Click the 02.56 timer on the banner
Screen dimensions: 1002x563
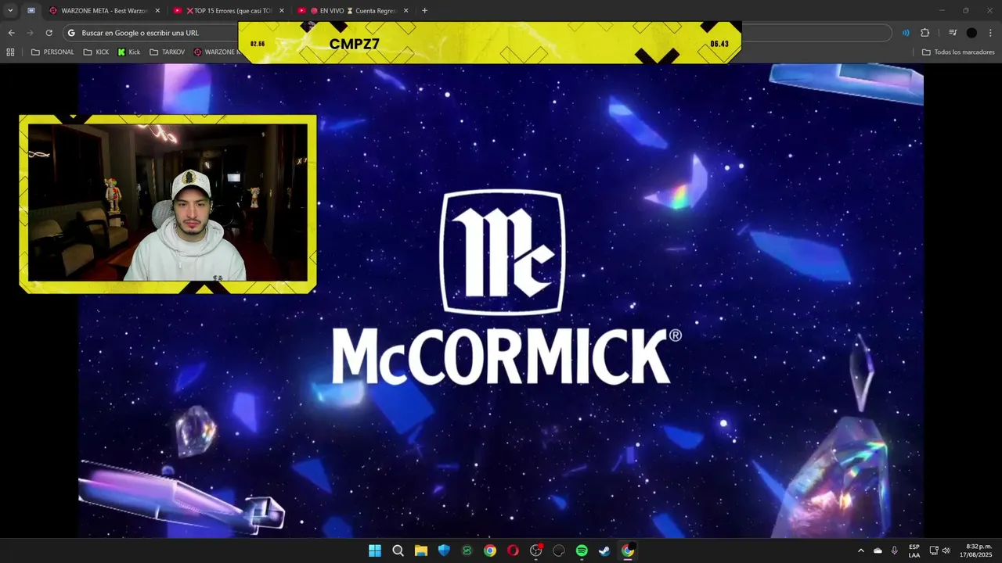click(258, 44)
